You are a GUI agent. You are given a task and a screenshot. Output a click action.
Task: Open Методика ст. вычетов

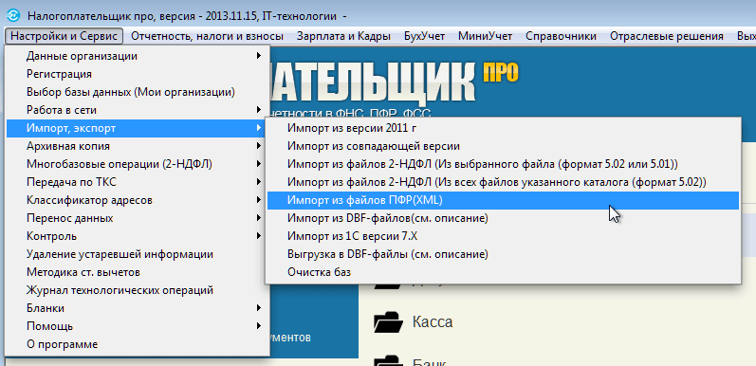[137, 272]
